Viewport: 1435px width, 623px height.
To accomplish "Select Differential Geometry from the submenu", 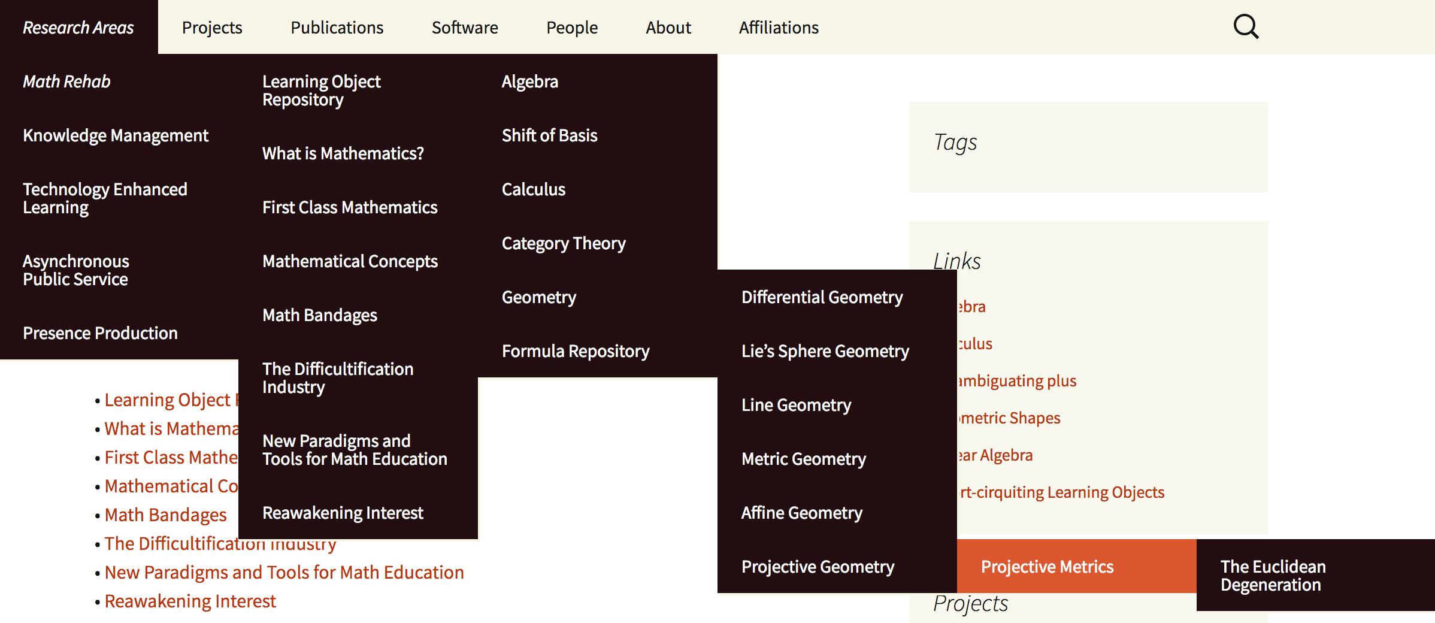I will tap(822, 297).
